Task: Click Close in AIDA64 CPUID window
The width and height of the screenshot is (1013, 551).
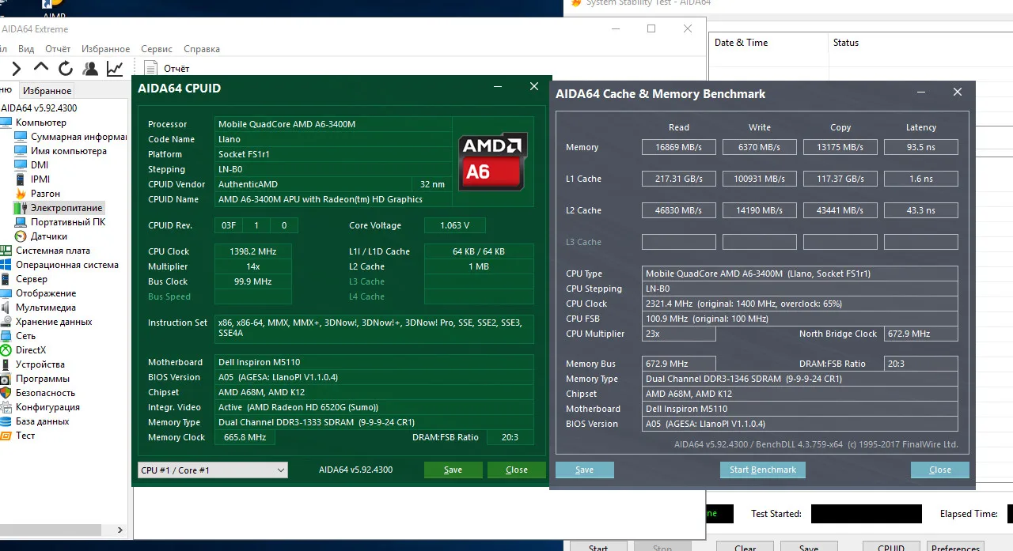Action: coord(517,470)
